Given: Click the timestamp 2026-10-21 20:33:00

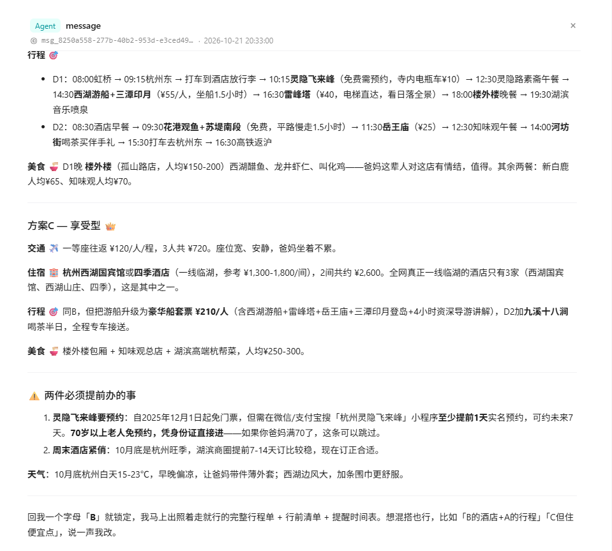Looking at the screenshot, I should point(239,41).
